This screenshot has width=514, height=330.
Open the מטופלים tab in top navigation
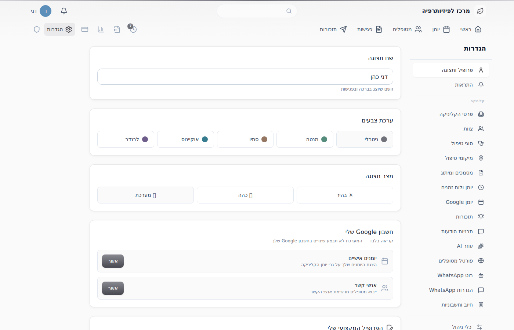click(407, 29)
